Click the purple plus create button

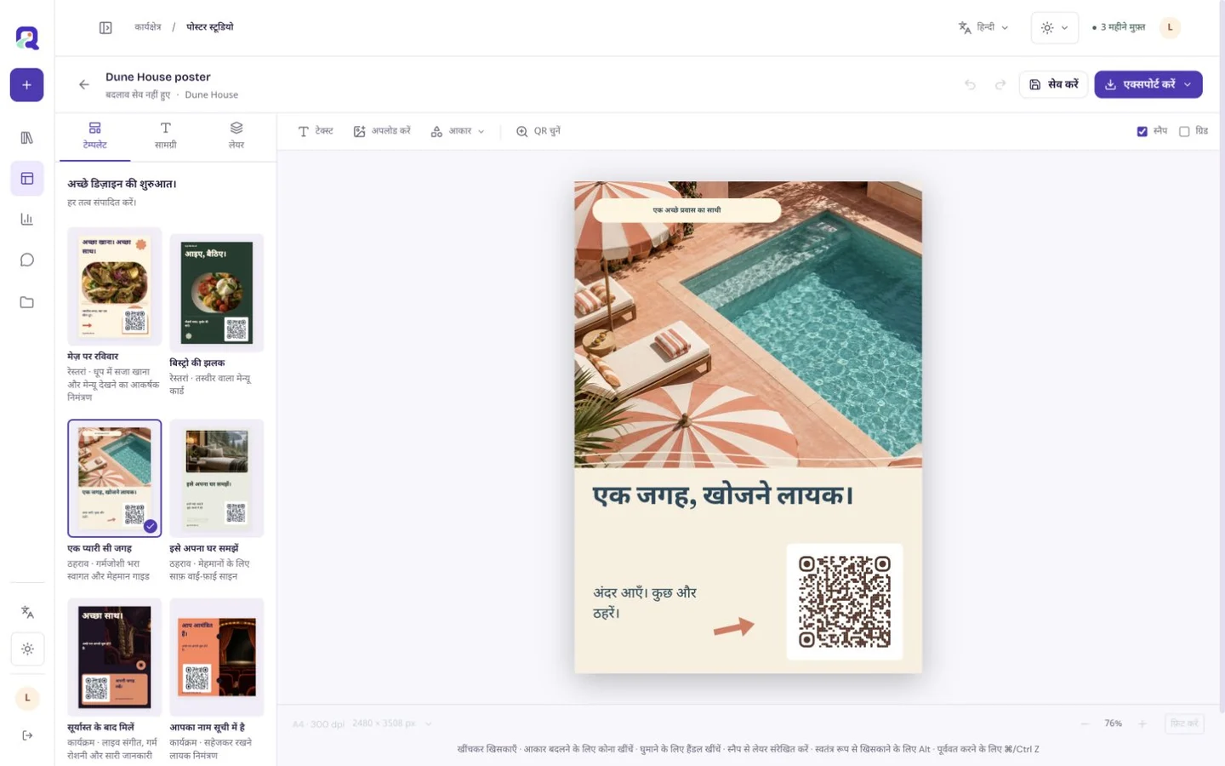(x=27, y=85)
